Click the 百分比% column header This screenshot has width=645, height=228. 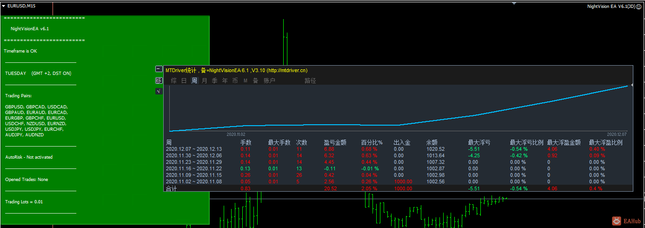tap(372, 142)
